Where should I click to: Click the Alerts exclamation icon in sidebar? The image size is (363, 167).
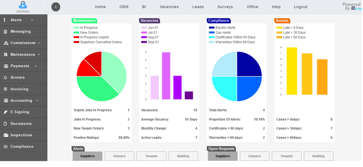tap(5, 20)
